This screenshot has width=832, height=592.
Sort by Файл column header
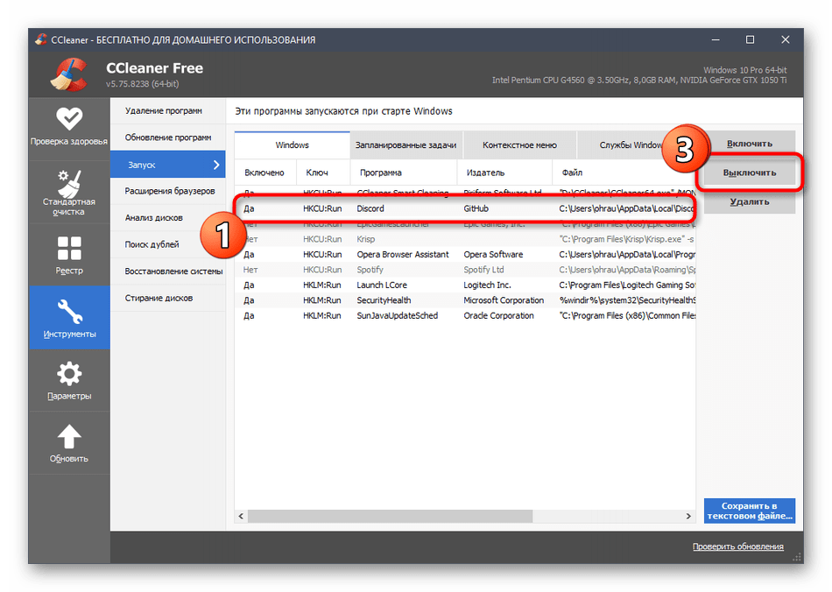click(x=624, y=173)
